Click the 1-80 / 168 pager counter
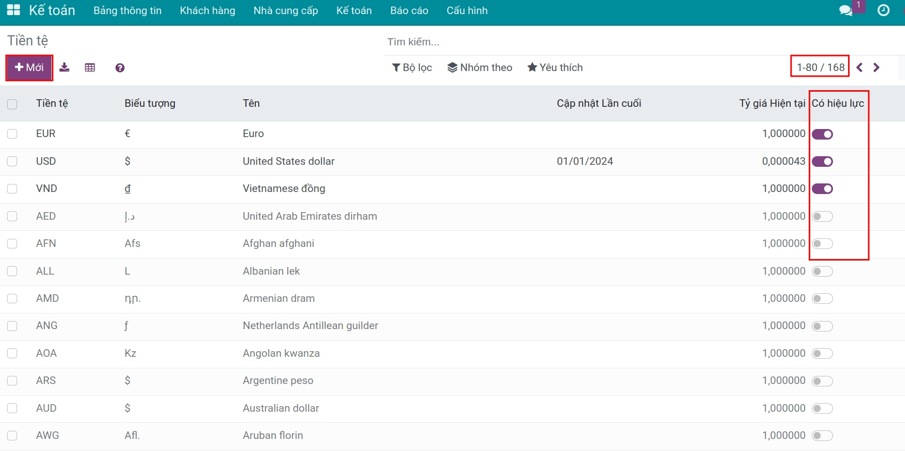Viewport: 905px width, 451px height. click(820, 68)
